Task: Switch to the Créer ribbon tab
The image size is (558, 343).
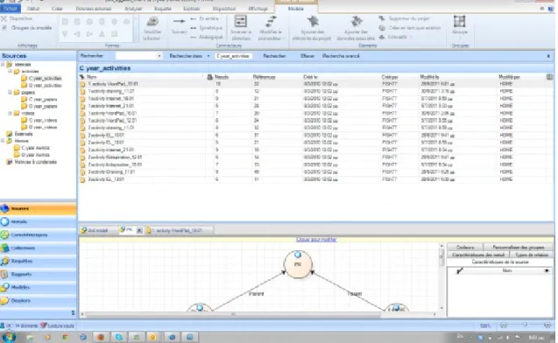Action: (57, 9)
